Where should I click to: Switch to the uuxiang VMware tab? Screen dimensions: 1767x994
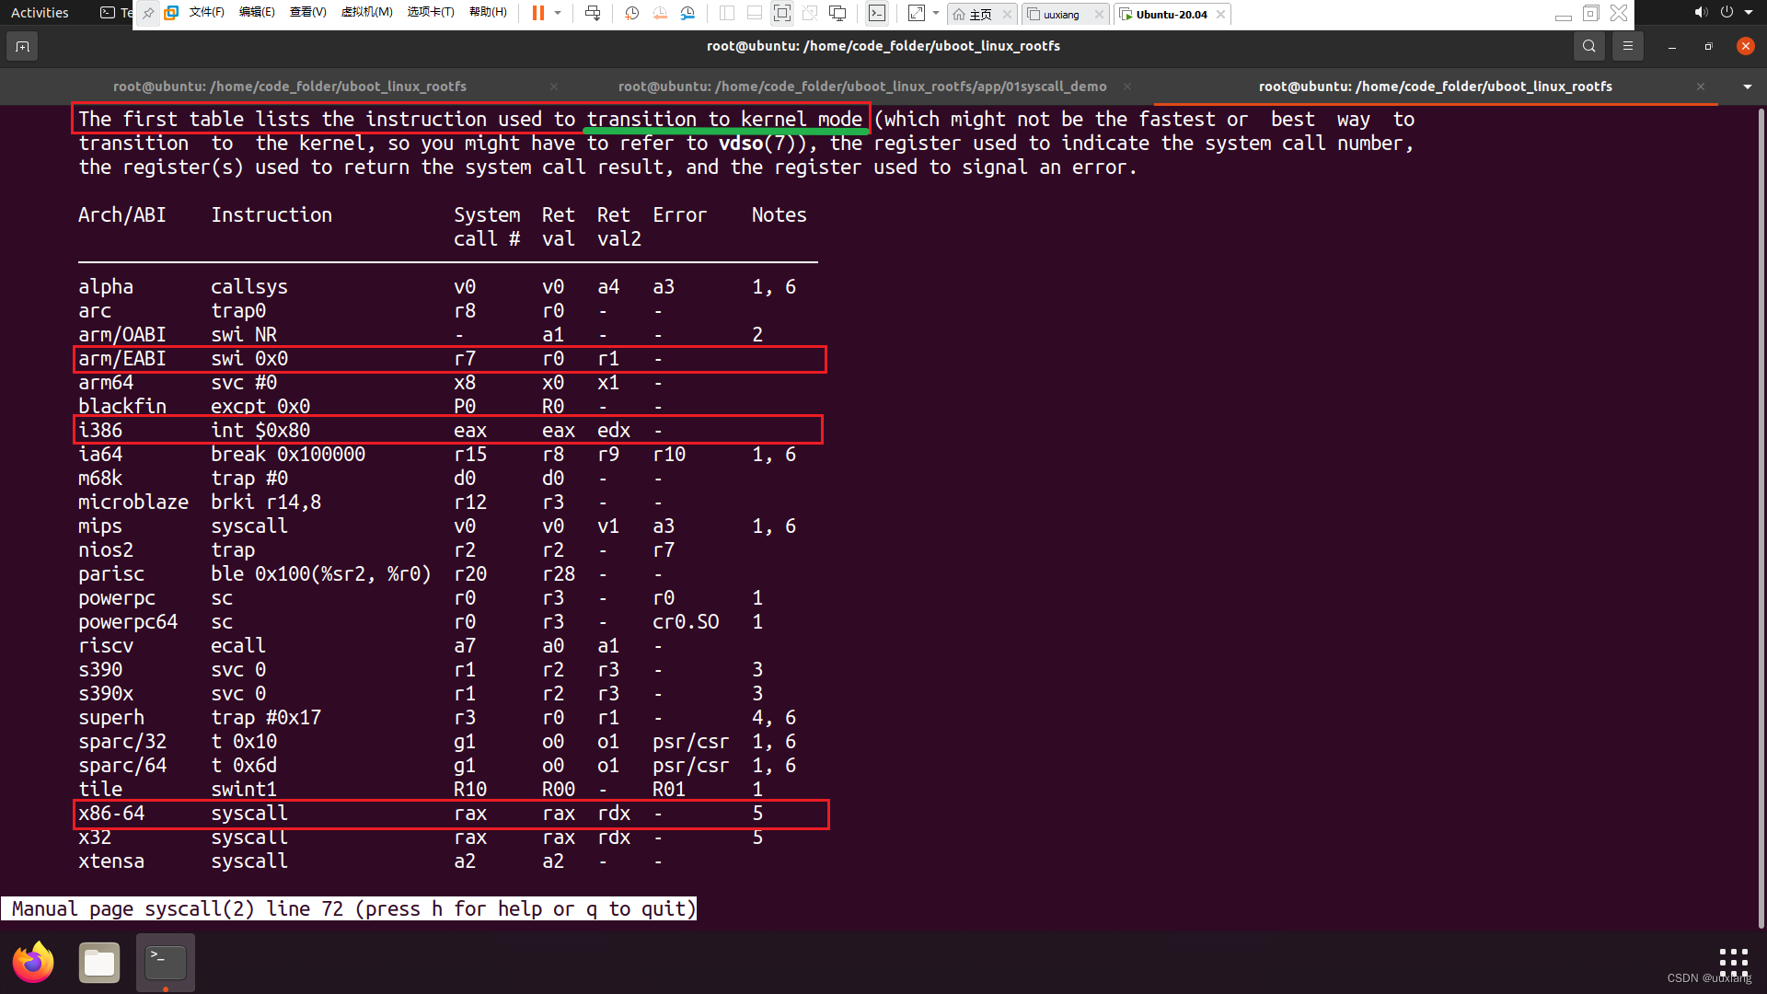pyautogui.click(x=1055, y=14)
